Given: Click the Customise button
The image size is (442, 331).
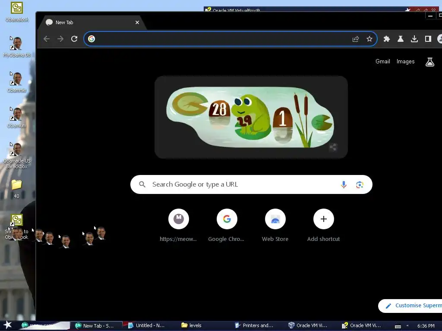Looking at the screenshot, I should coord(410,306).
